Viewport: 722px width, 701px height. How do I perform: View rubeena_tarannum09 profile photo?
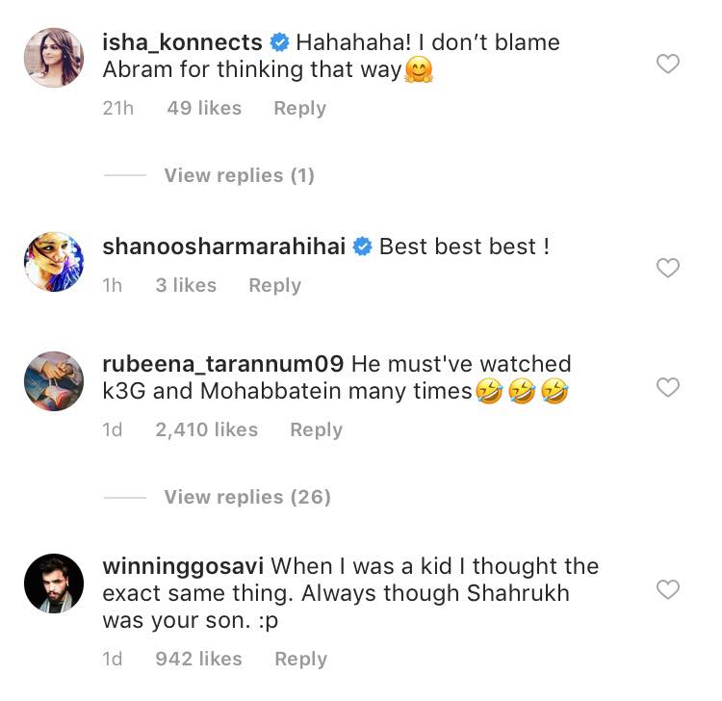coord(54,380)
